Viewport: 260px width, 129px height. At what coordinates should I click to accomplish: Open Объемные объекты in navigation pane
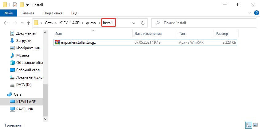click(30, 63)
